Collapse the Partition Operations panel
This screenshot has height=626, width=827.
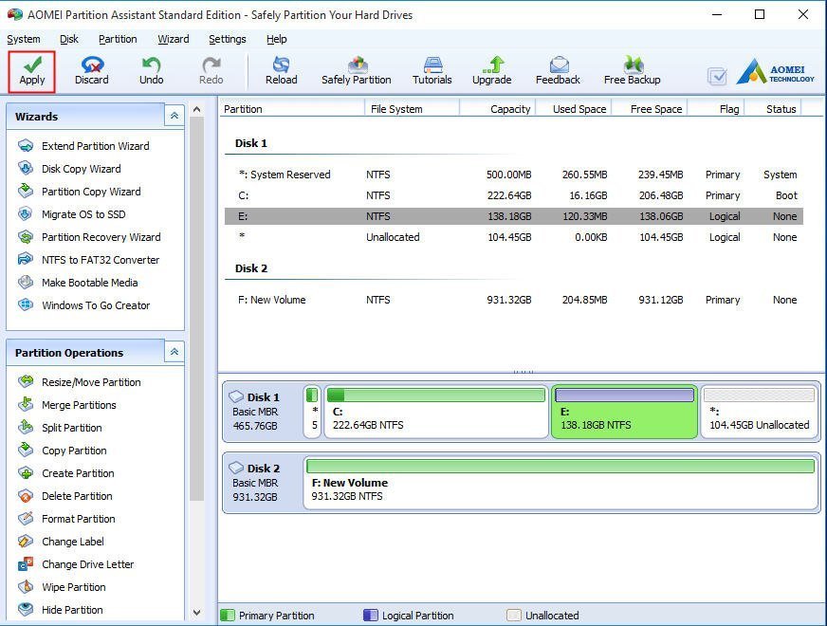174,352
